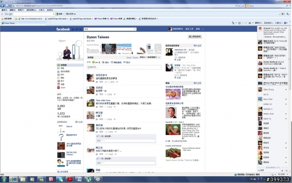Click the 1,372 count in sidebar
292x183 pixels.
[x=61, y=114]
